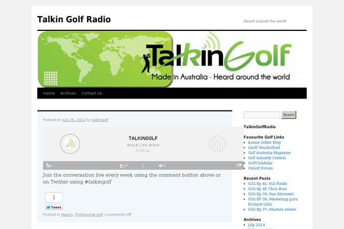
Task: Click the Mixlr broadcast logo circle
Action: tap(70, 144)
